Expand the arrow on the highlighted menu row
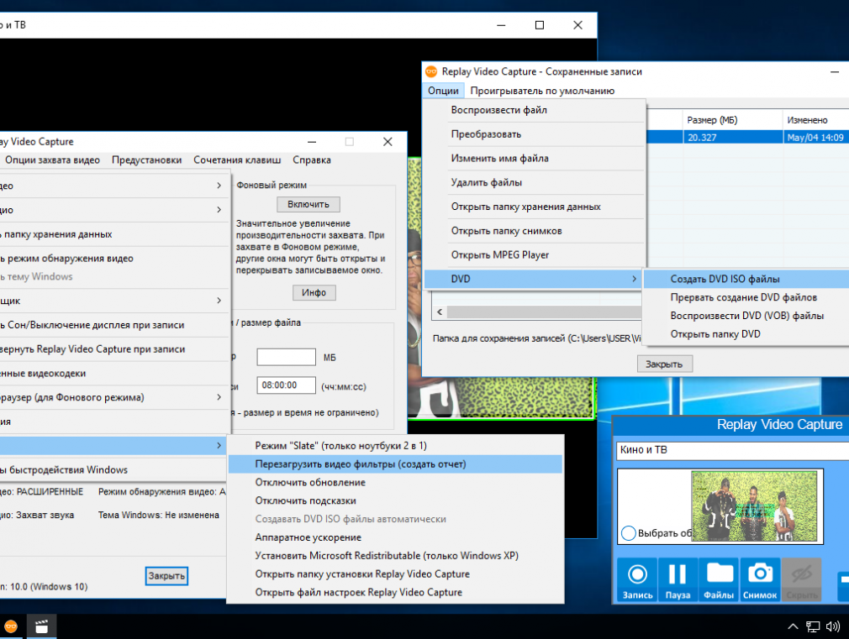This screenshot has height=639, width=849. pyautogui.click(x=219, y=445)
